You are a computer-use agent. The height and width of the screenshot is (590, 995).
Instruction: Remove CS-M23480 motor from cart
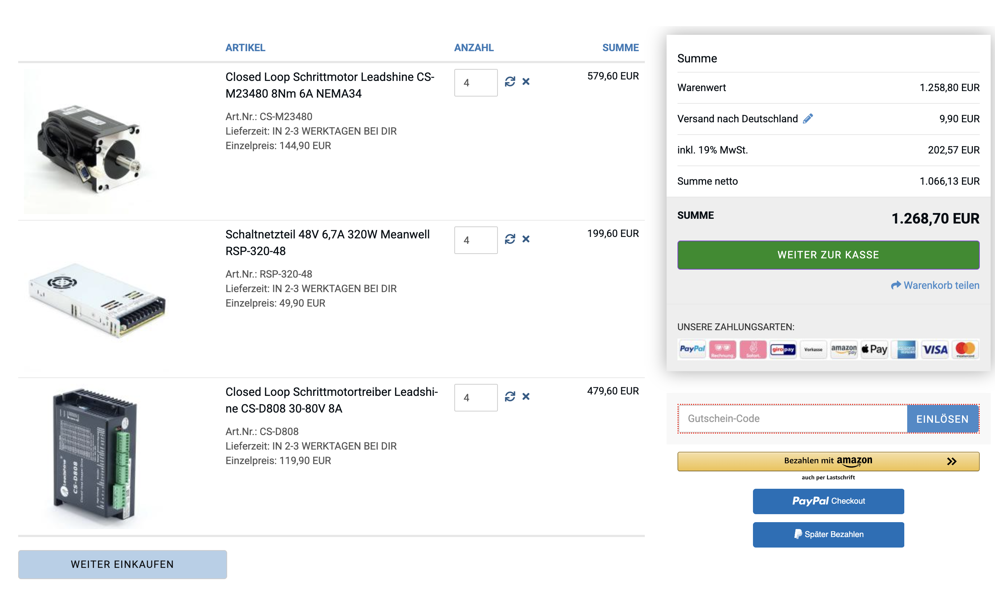[525, 82]
